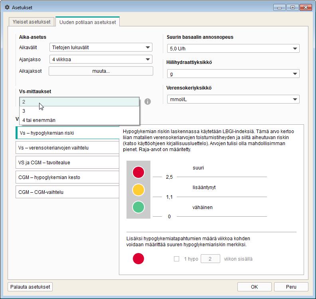Select 'Vs – hypoglykemian riski' section
Screen dimensions: 316x299
pyautogui.click(x=67, y=133)
